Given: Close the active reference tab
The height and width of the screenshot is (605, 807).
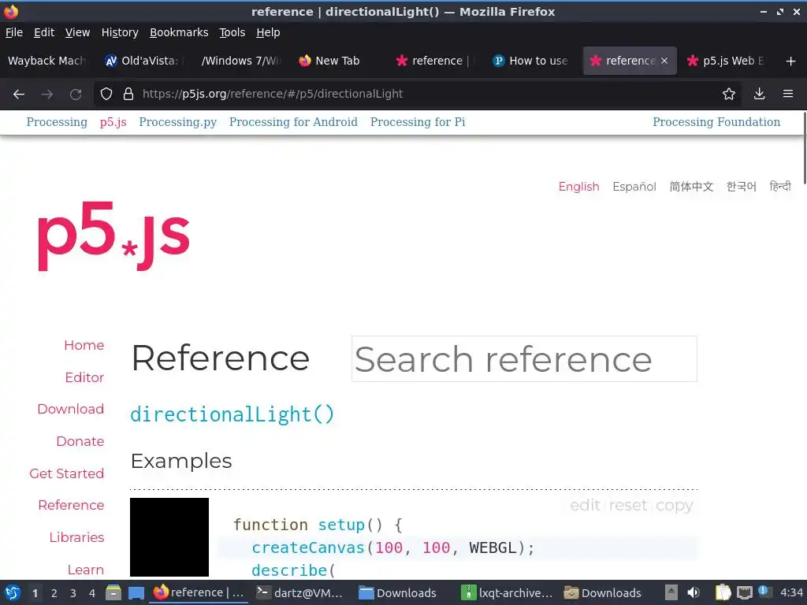Looking at the screenshot, I should pos(664,61).
